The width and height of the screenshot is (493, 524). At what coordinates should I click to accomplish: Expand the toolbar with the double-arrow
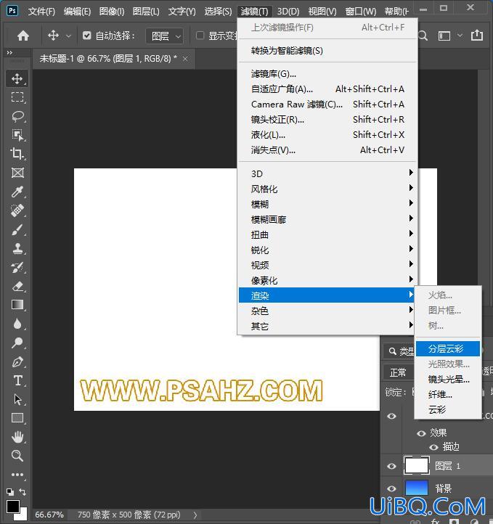coord(9,52)
